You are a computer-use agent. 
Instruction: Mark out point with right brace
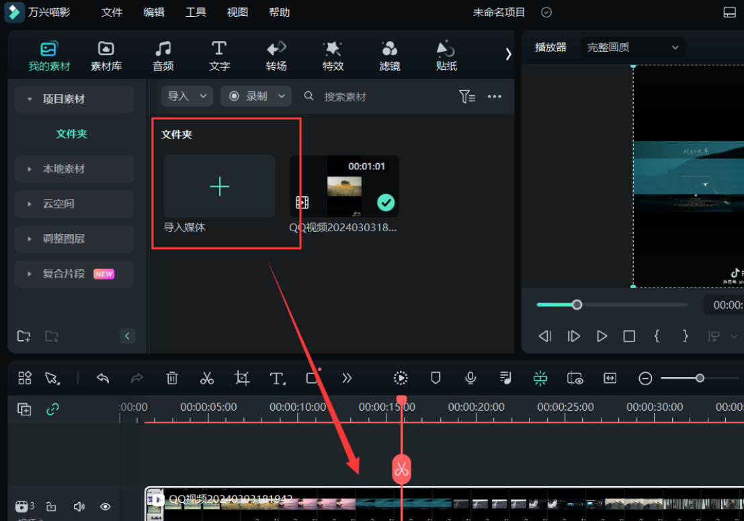click(685, 336)
